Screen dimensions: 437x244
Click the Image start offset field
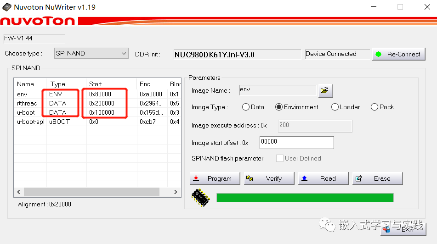coord(296,143)
